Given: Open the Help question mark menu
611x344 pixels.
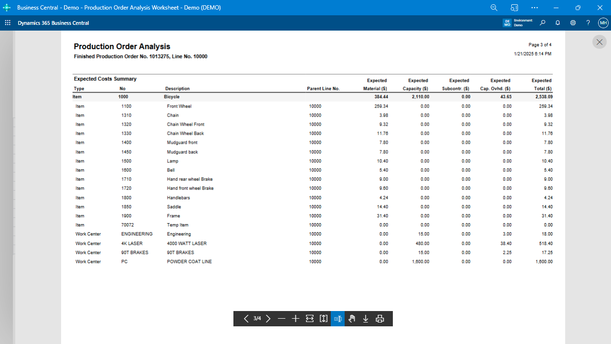Looking at the screenshot, I should pyautogui.click(x=588, y=23).
